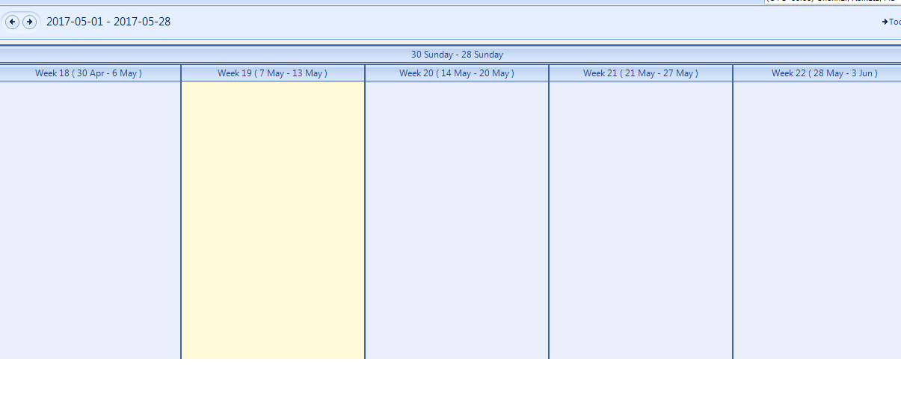Viewport: 901px width, 409px height.
Task: Open Week 21 (21 May - 27 May) header
Action: pyautogui.click(x=641, y=73)
